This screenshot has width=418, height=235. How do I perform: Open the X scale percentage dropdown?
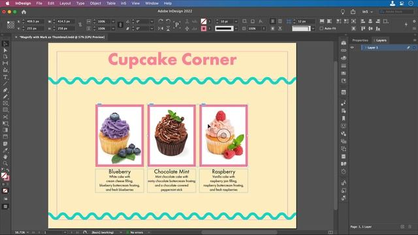(x=113, y=22)
